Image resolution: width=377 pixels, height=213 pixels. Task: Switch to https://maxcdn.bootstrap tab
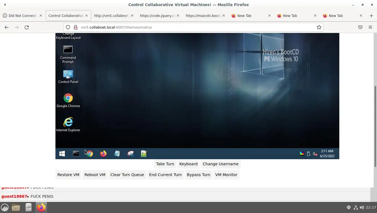coord(205,16)
